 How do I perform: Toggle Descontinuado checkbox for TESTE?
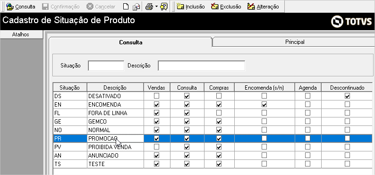pos(347,164)
